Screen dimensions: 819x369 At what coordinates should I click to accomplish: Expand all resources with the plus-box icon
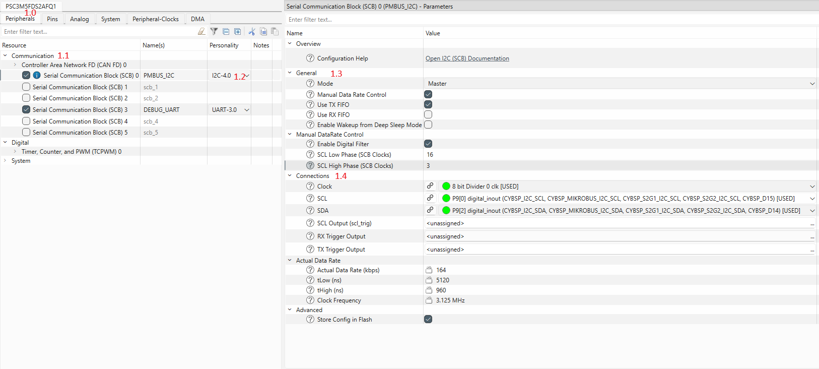(x=238, y=31)
